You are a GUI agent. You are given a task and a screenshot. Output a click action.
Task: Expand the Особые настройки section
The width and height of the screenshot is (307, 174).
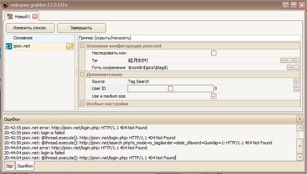83,104
